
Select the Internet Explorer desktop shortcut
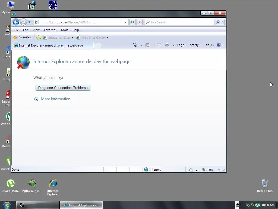click(53, 188)
